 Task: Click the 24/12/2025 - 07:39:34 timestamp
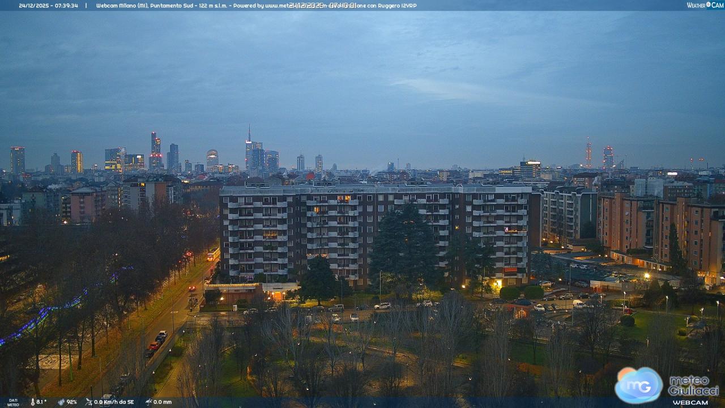pos(49,6)
